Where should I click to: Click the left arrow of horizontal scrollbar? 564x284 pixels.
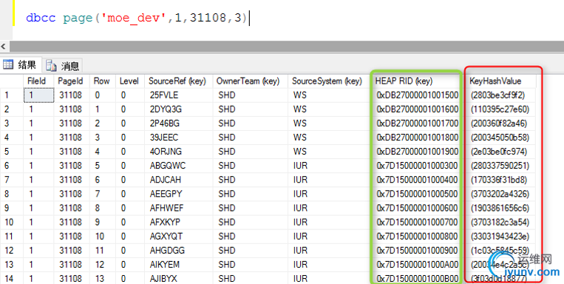pyautogui.click(x=4, y=46)
